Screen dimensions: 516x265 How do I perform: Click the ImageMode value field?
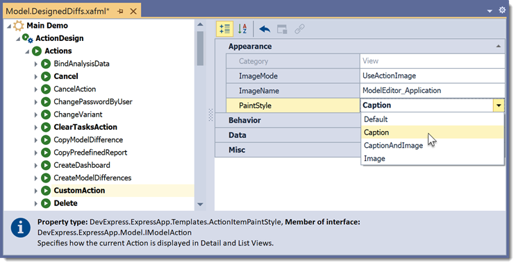coord(433,76)
